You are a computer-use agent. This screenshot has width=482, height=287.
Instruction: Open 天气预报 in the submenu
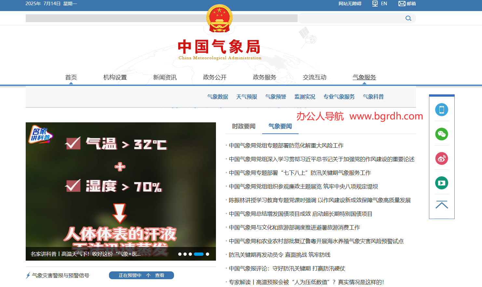pyautogui.click(x=247, y=97)
